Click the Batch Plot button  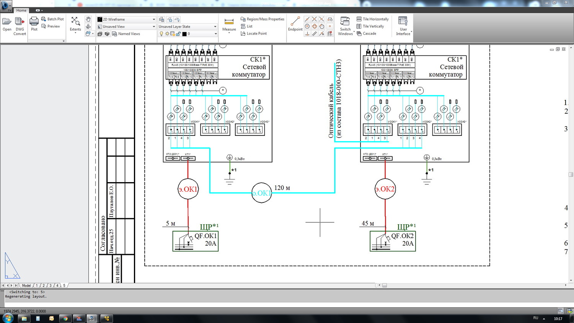pos(52,19)
